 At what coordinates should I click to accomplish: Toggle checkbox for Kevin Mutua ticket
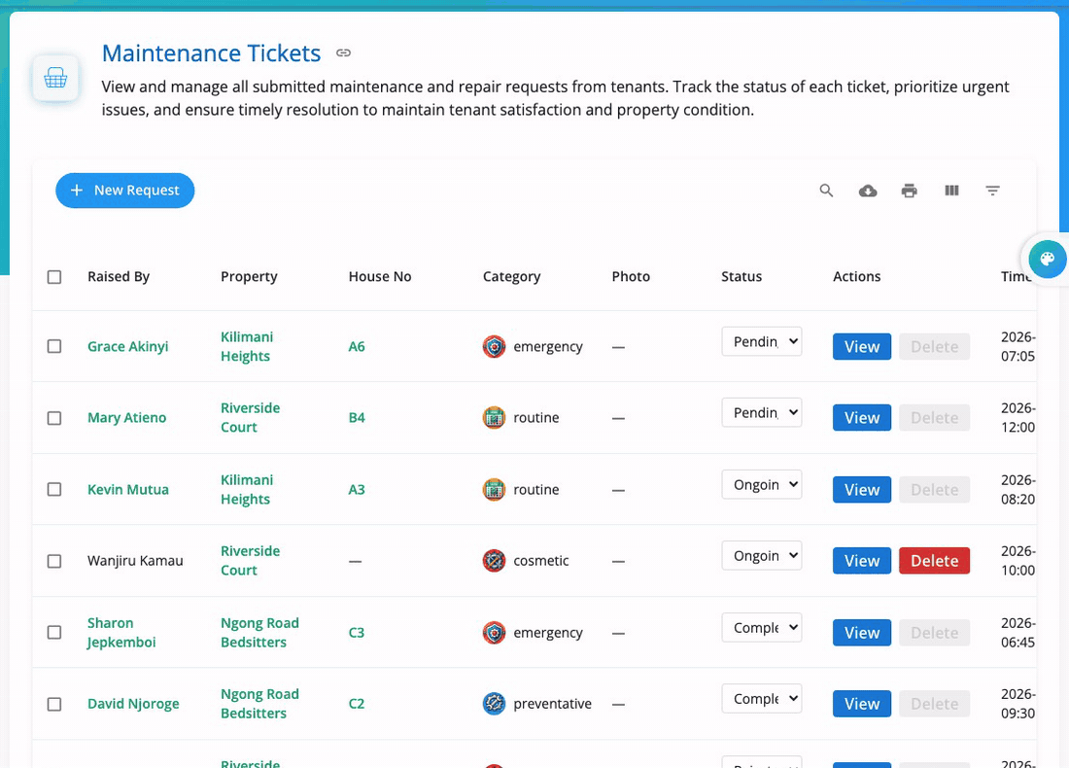pos(54,490)
